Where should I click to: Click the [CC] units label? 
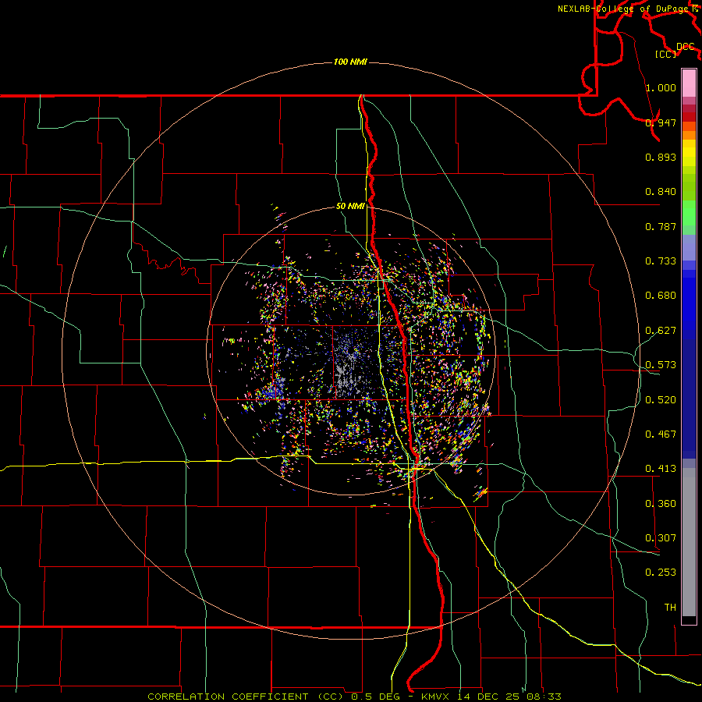[x=666, y=54]
